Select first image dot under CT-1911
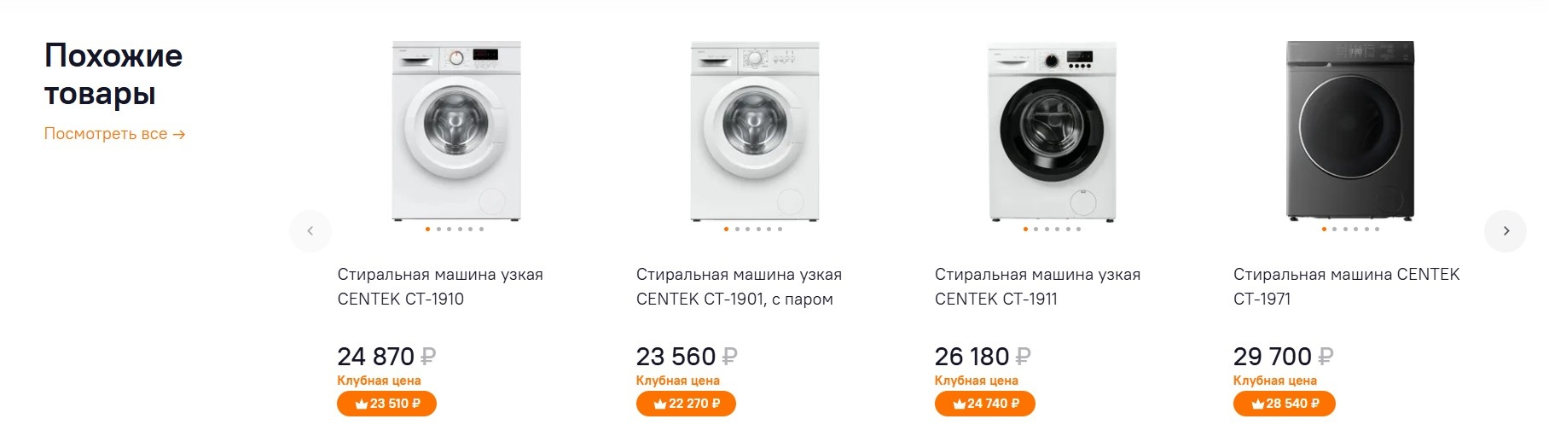 tap(1024, 229)
